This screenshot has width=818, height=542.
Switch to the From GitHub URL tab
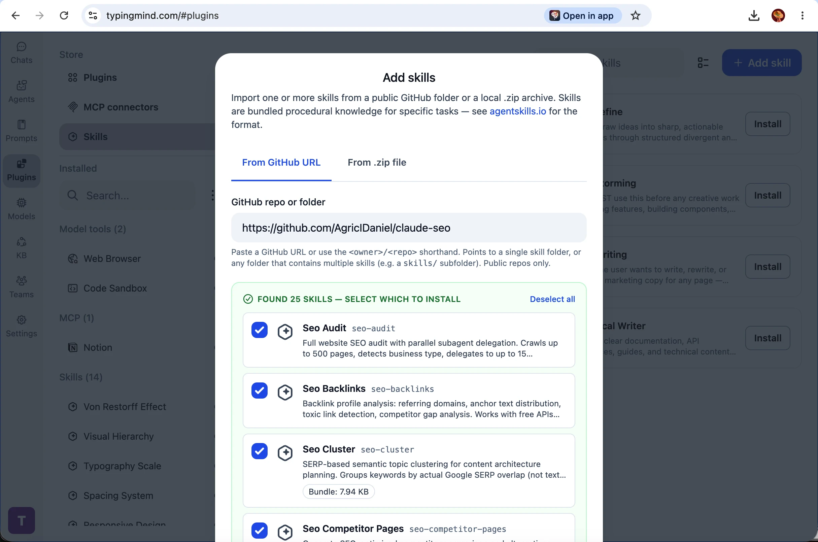tap(281, 163)
